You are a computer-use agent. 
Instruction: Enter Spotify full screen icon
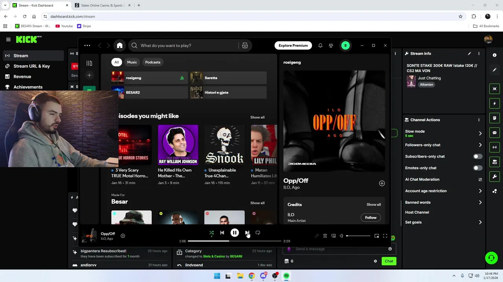coord(385,236)
